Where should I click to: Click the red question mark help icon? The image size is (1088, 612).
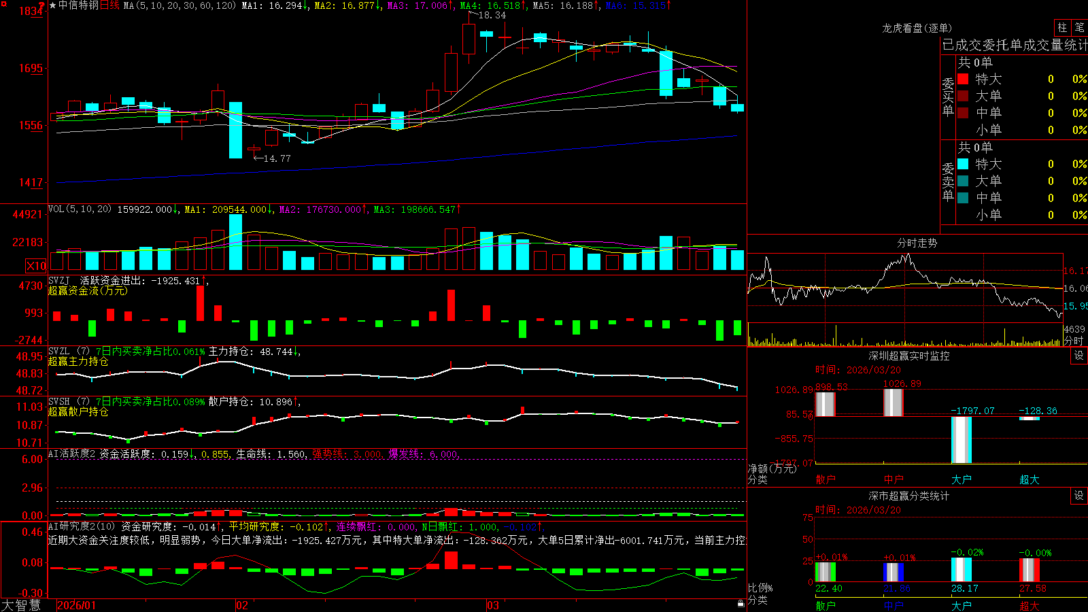coord(42,5)
